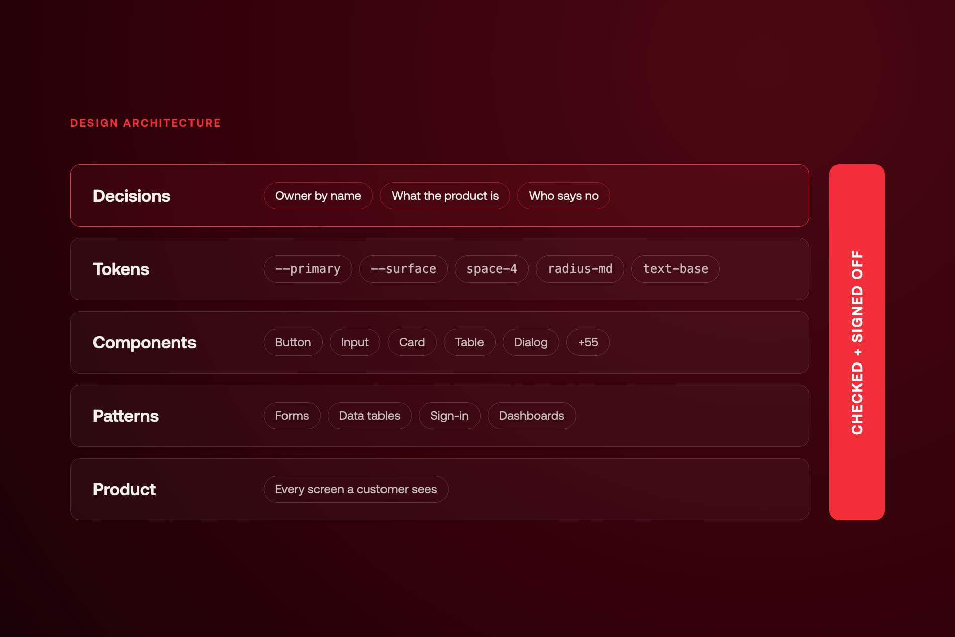Click the "Button" component chip

pos(293,342)
